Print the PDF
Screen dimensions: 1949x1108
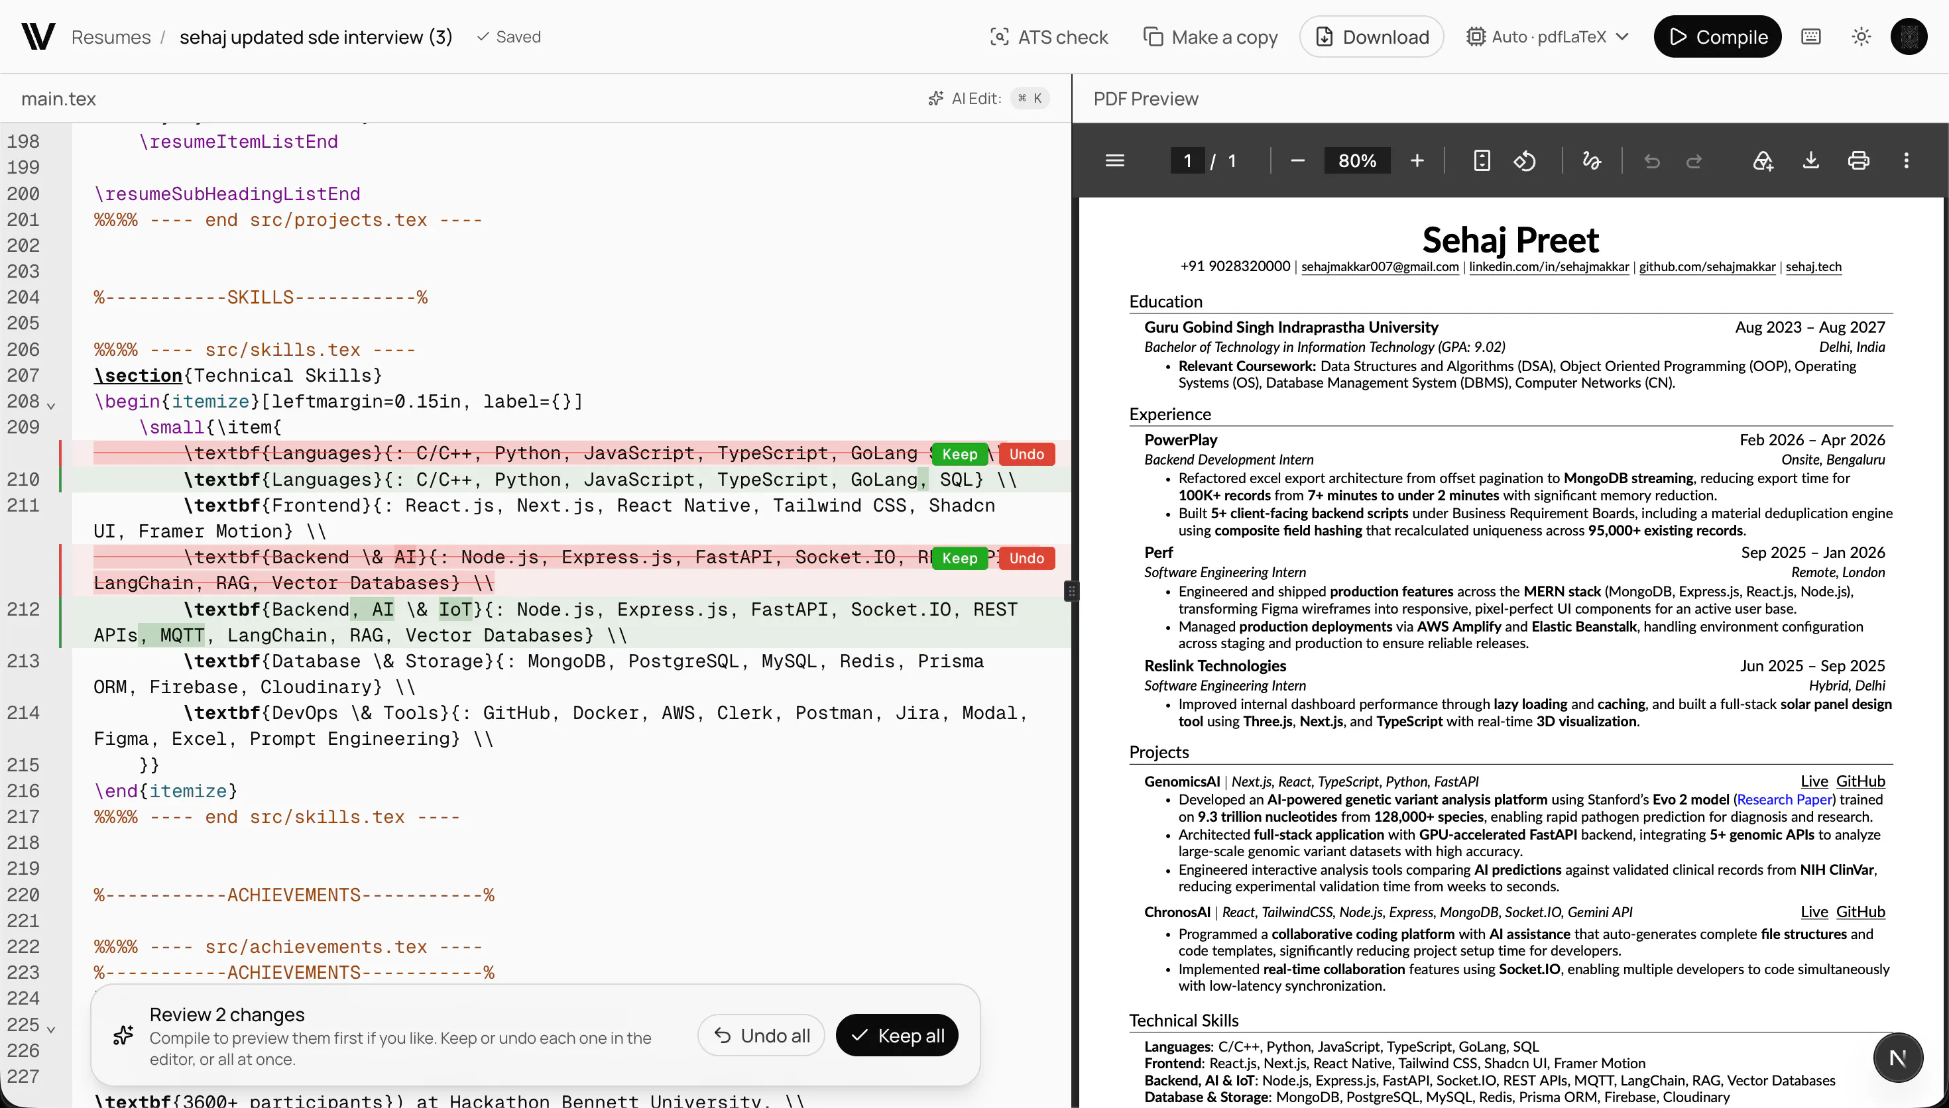pos(1858,160)
